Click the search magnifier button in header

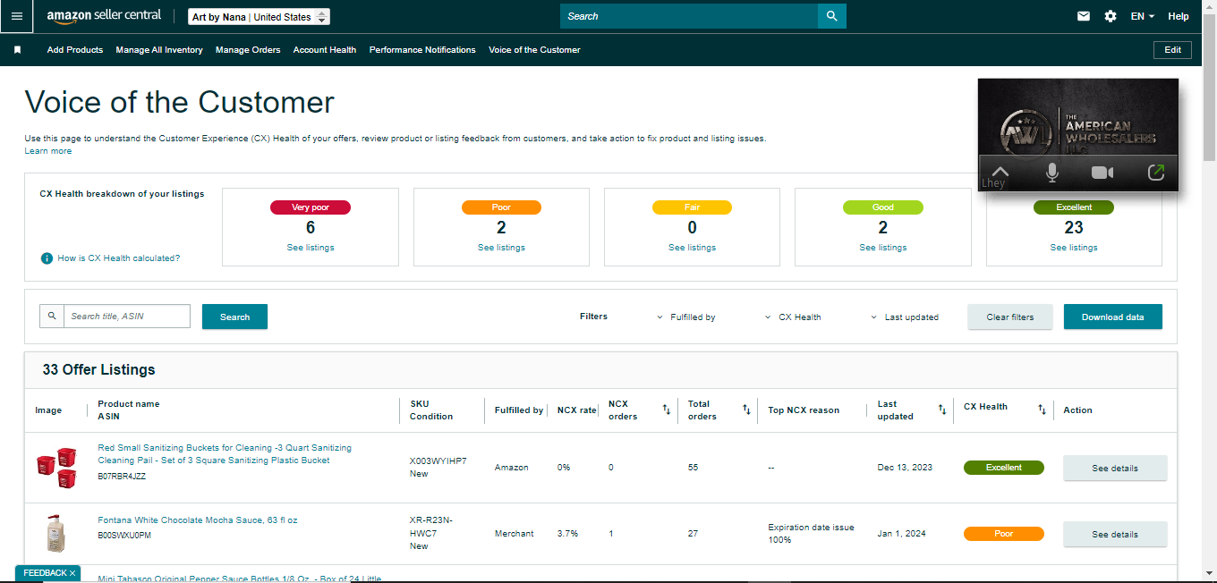click(x=832, y=16)
